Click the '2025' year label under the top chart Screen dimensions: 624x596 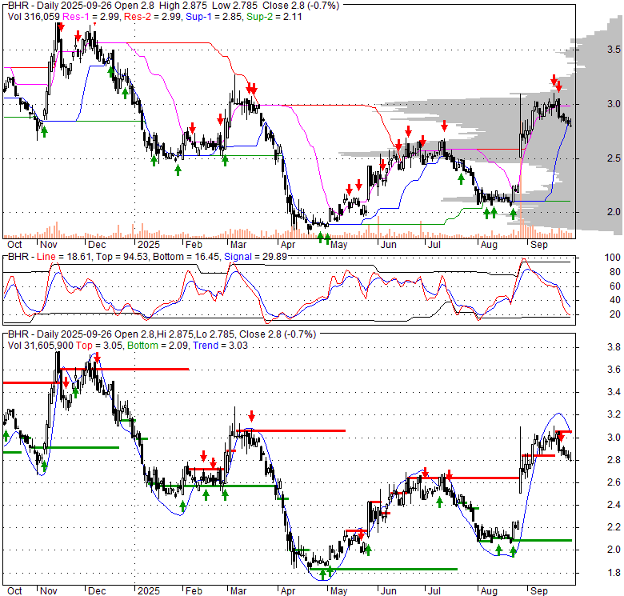point(149,244)
